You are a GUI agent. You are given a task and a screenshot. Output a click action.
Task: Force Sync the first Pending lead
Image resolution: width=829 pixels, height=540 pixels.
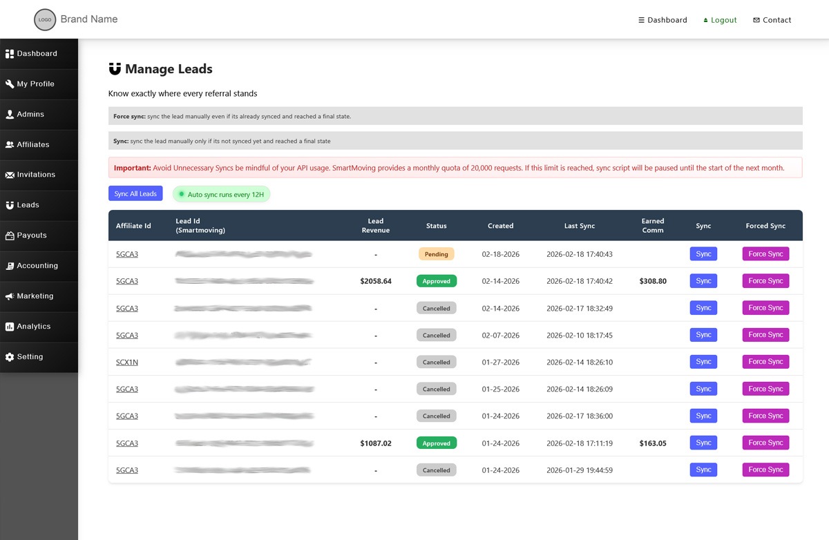pos(765,253)
